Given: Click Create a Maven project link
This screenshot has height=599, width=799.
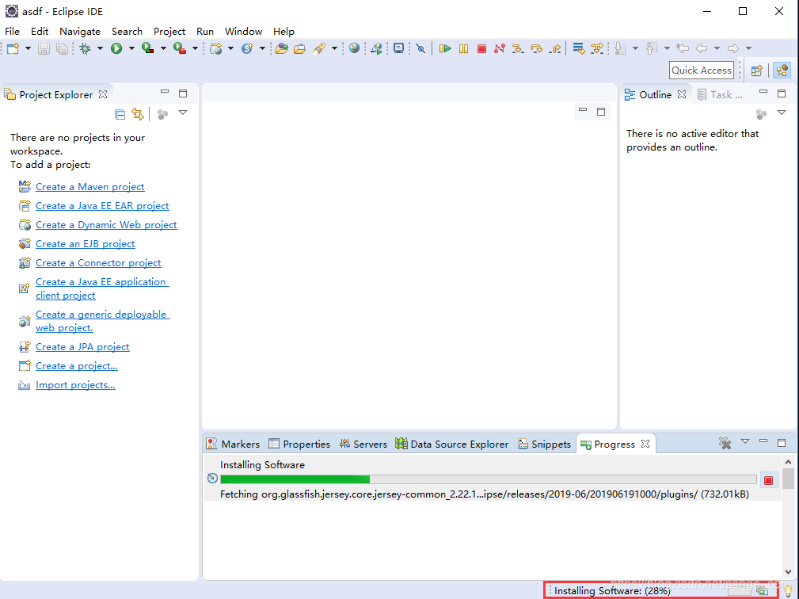Looking at the screenshot, I should tap(89, 187).
